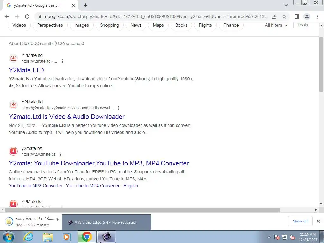Switch to the Finance filter
This screenshot has height=243, width=324.
point(231,25)
